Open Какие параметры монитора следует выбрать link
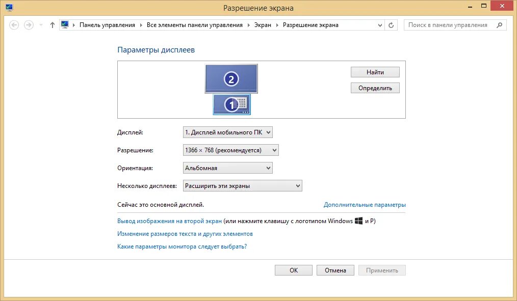Screen dimensions: 517x301 pos(182,247)
